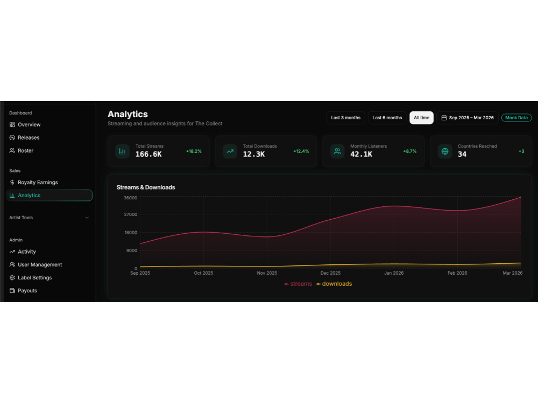This screenshot has width=538, height=403.
Task: Click the Releases disc icon
Action: pyautogui.click(x=12, y=138)
